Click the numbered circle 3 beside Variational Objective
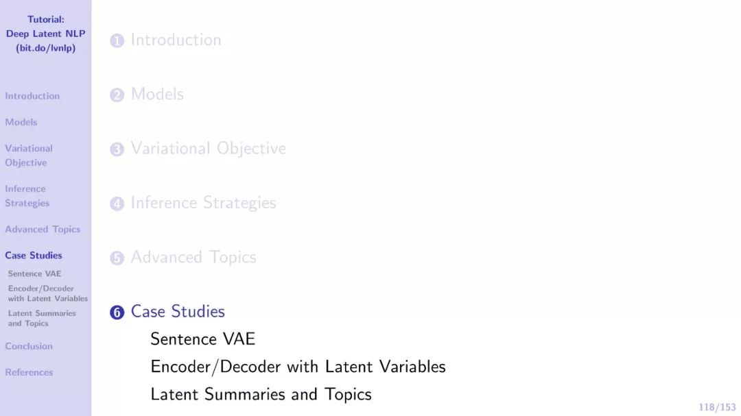741x416 pixels. (117, 149)
